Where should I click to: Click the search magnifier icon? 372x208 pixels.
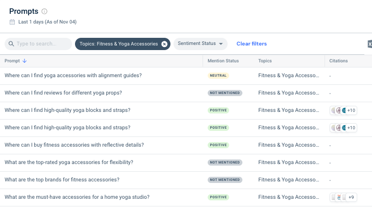11,44
